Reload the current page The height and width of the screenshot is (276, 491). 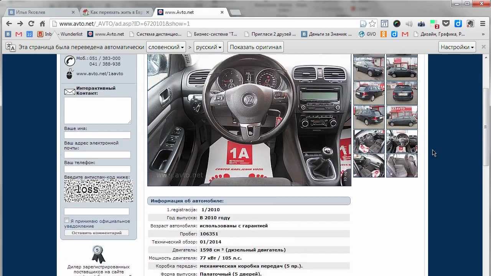31,24
